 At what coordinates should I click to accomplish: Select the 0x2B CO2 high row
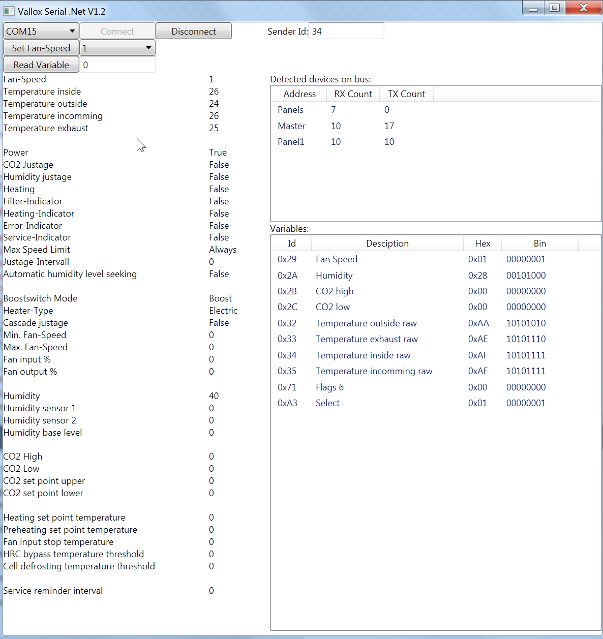[436, 291]
